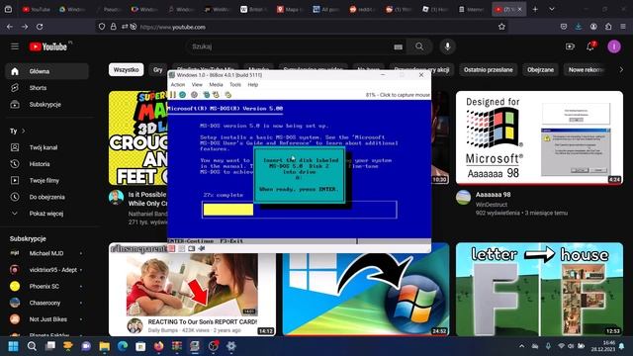The image size is (633, 356).
Task: Open the YouTube hamburger guide menu
Action: (15, 46)
